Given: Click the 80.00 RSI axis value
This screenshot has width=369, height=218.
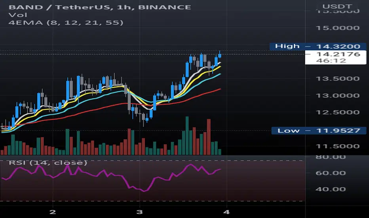Looking at the screenshot, I should pos(331,157).
